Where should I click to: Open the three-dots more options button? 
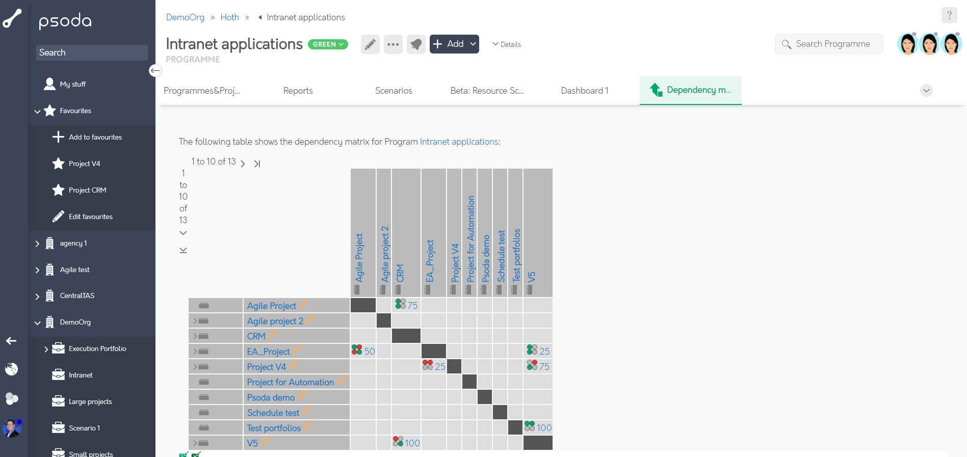point(393,44)
